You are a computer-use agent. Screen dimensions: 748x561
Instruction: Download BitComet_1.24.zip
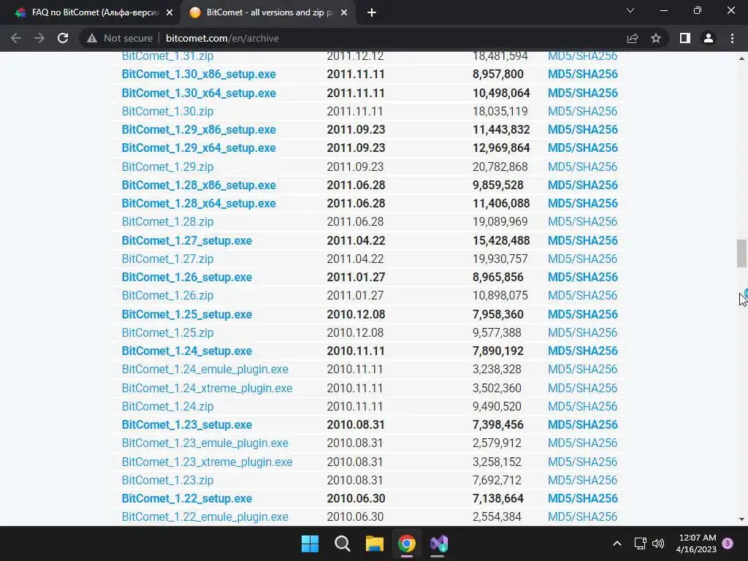[167, 406]
